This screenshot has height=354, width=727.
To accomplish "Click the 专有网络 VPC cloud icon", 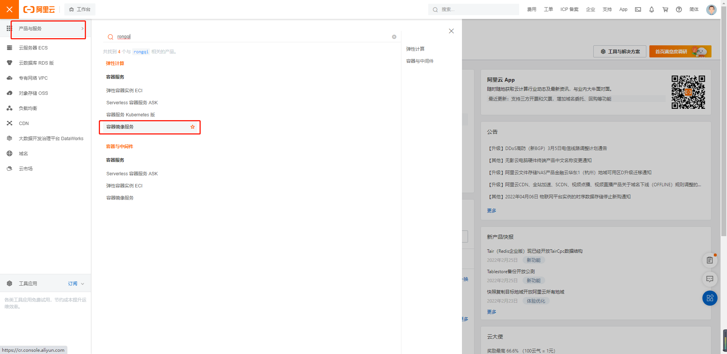I will [9, 78].
